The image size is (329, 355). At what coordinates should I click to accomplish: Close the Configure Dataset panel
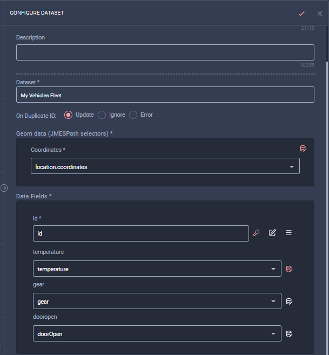click(x=319, y=14)
